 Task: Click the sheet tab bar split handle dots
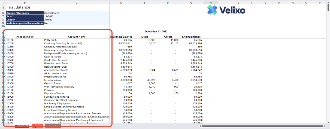pyautogui.click(x=196, y=126)
